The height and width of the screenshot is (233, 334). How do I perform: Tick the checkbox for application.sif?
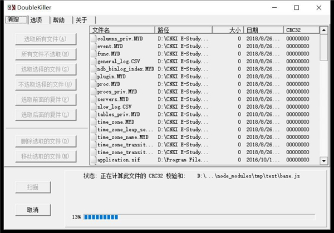(94, 160)
